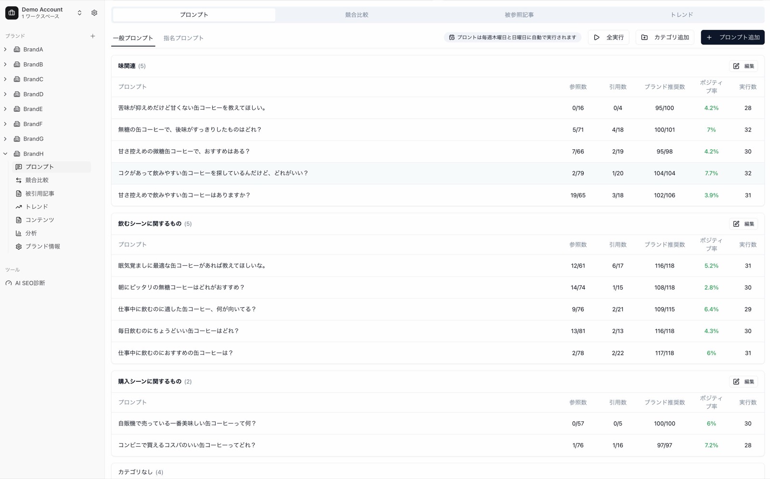Image resolution: width=770 pixels, height=479 pixels.
Task: Edit the 飲むシーンに関するもの category
Action: [744, 224]
